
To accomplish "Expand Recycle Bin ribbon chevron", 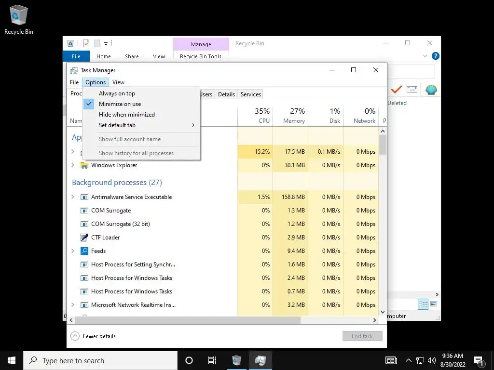I will (x=425, y=56).
